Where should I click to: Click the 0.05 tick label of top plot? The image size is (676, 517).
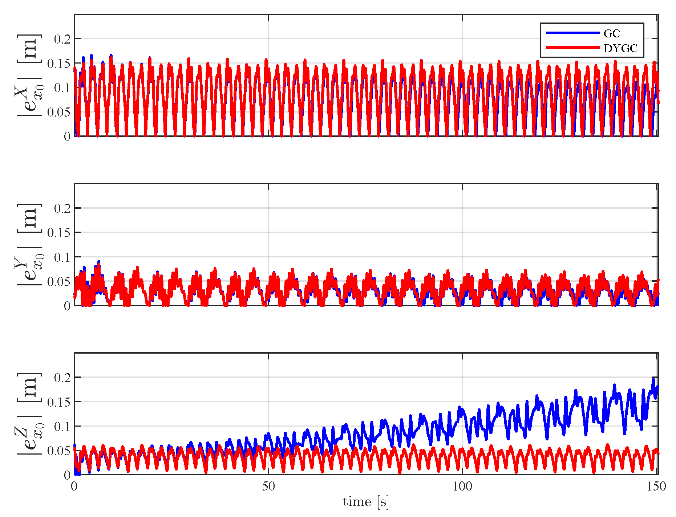click(59, 112)
